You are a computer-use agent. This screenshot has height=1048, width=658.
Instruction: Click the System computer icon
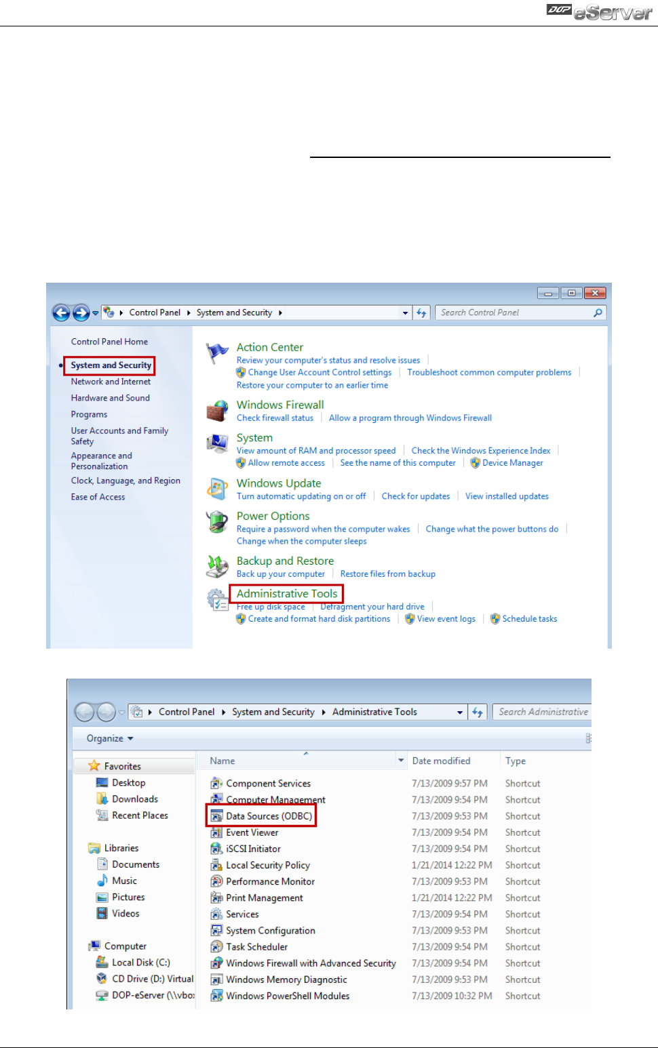click(217, 443)
